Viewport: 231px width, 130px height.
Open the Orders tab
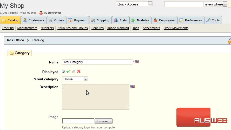click(56, 20)
